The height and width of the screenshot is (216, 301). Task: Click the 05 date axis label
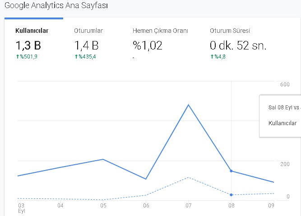click(x=103, y=206)
